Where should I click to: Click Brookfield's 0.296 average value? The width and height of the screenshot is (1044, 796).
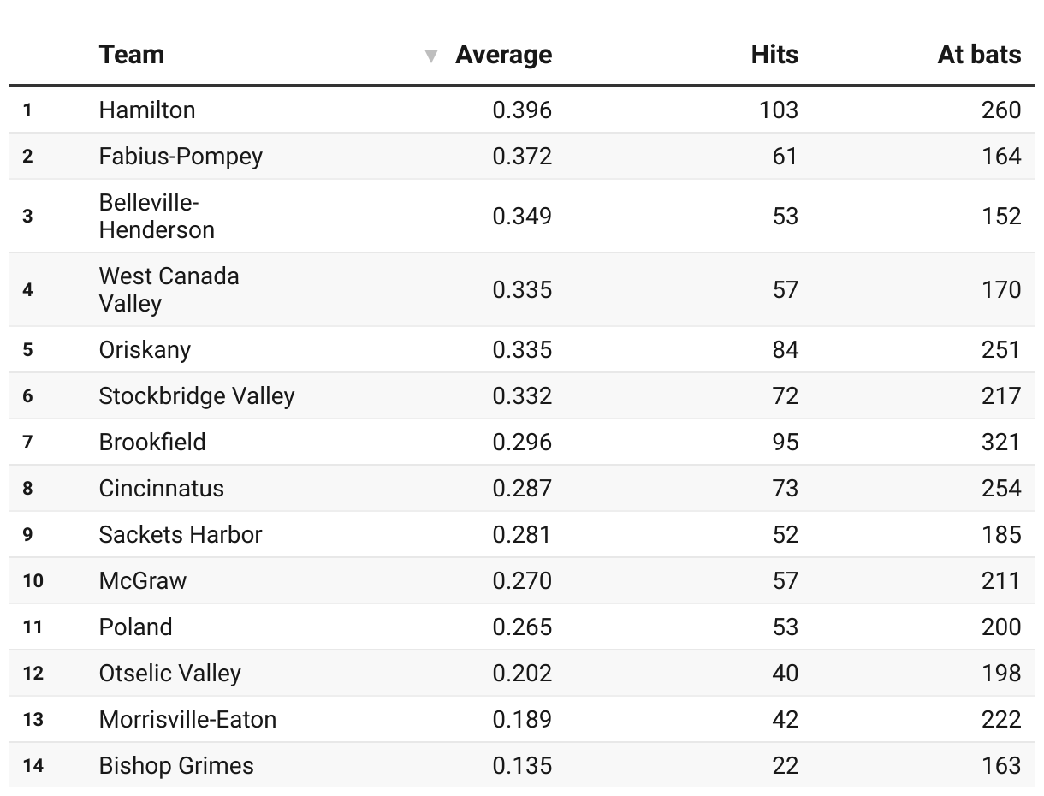(522, 442)
